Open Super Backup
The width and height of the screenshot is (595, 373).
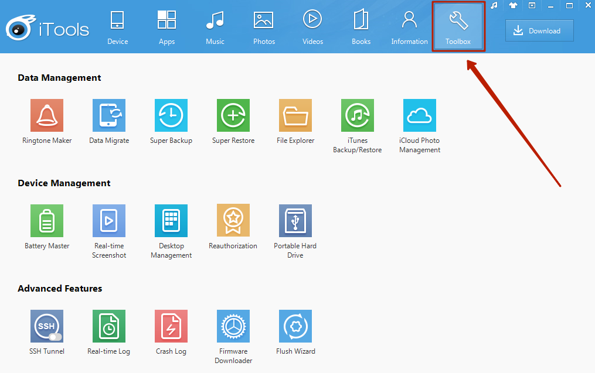pos(171,115)
